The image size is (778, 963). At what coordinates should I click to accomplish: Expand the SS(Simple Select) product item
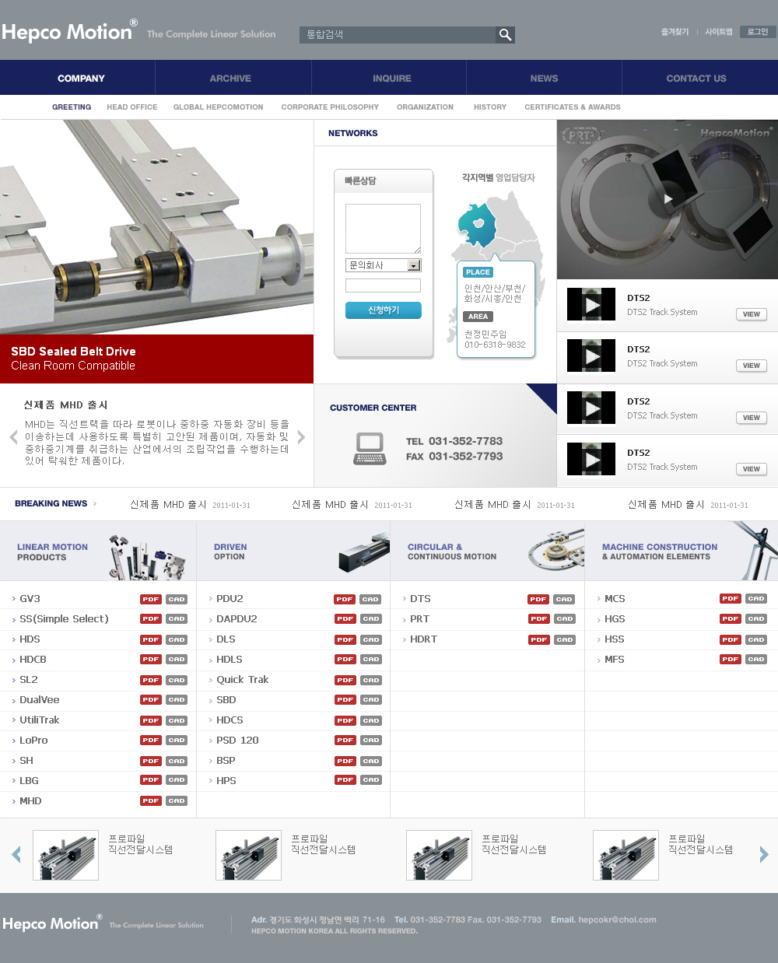64,619
